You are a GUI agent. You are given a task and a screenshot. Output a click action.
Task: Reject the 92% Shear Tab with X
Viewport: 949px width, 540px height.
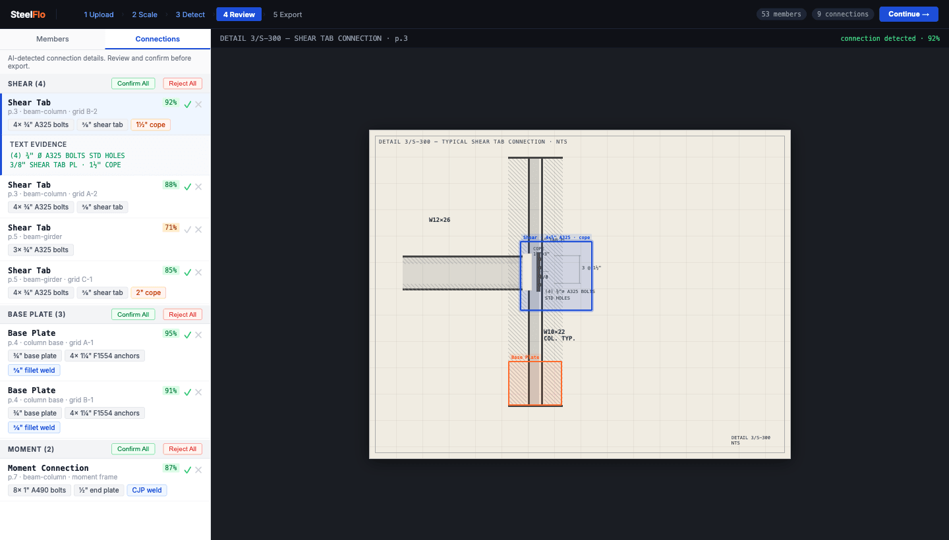click(198, 104)
